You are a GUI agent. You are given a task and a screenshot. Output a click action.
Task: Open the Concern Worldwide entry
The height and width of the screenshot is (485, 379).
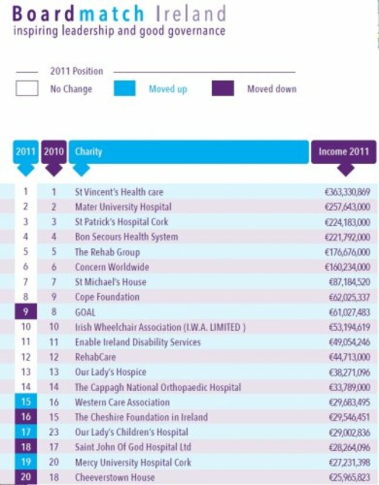click(x=111, y=267)
